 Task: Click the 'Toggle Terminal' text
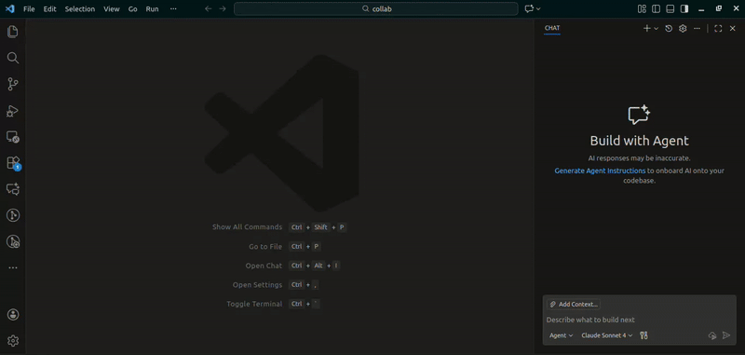click(x=254, y=304)
